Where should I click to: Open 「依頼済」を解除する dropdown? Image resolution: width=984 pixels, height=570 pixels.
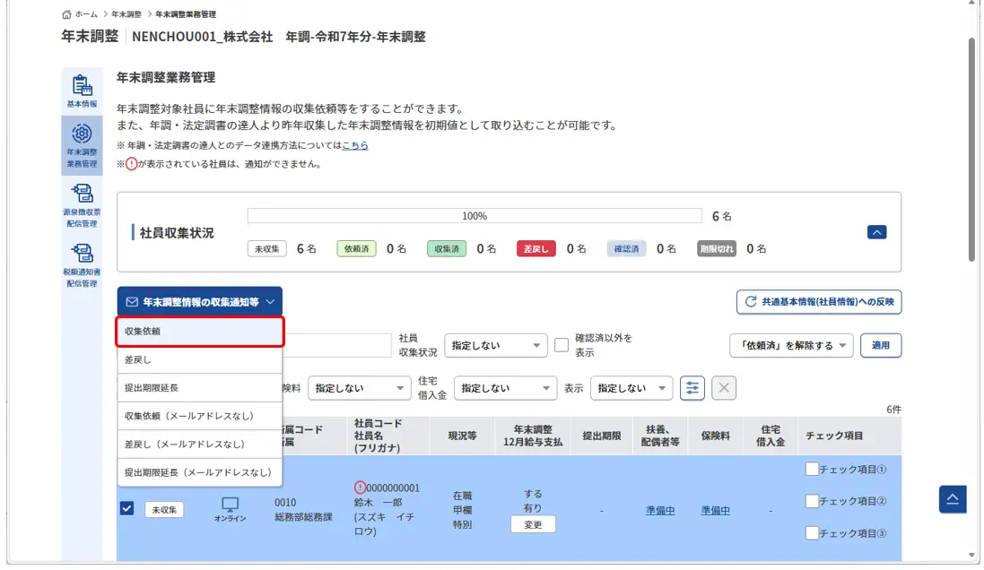click(x=790, y=345)
